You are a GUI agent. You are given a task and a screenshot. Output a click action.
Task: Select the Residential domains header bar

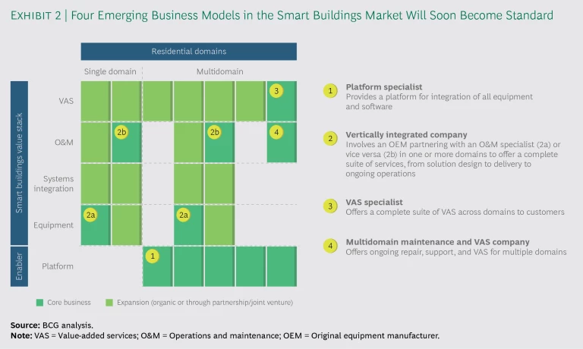pos(188,51)
